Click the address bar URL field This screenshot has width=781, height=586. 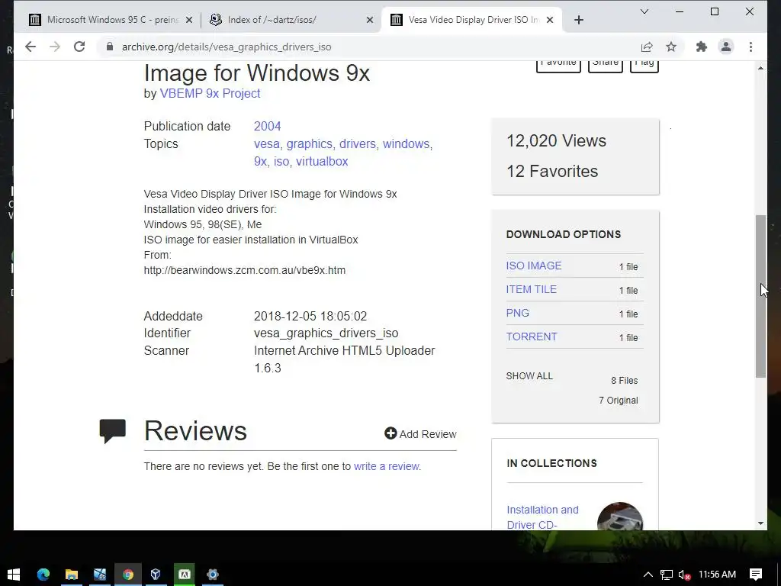click(368, 47)
